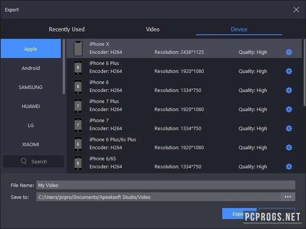
Task: Click the Export button
Action: [239, 214]
